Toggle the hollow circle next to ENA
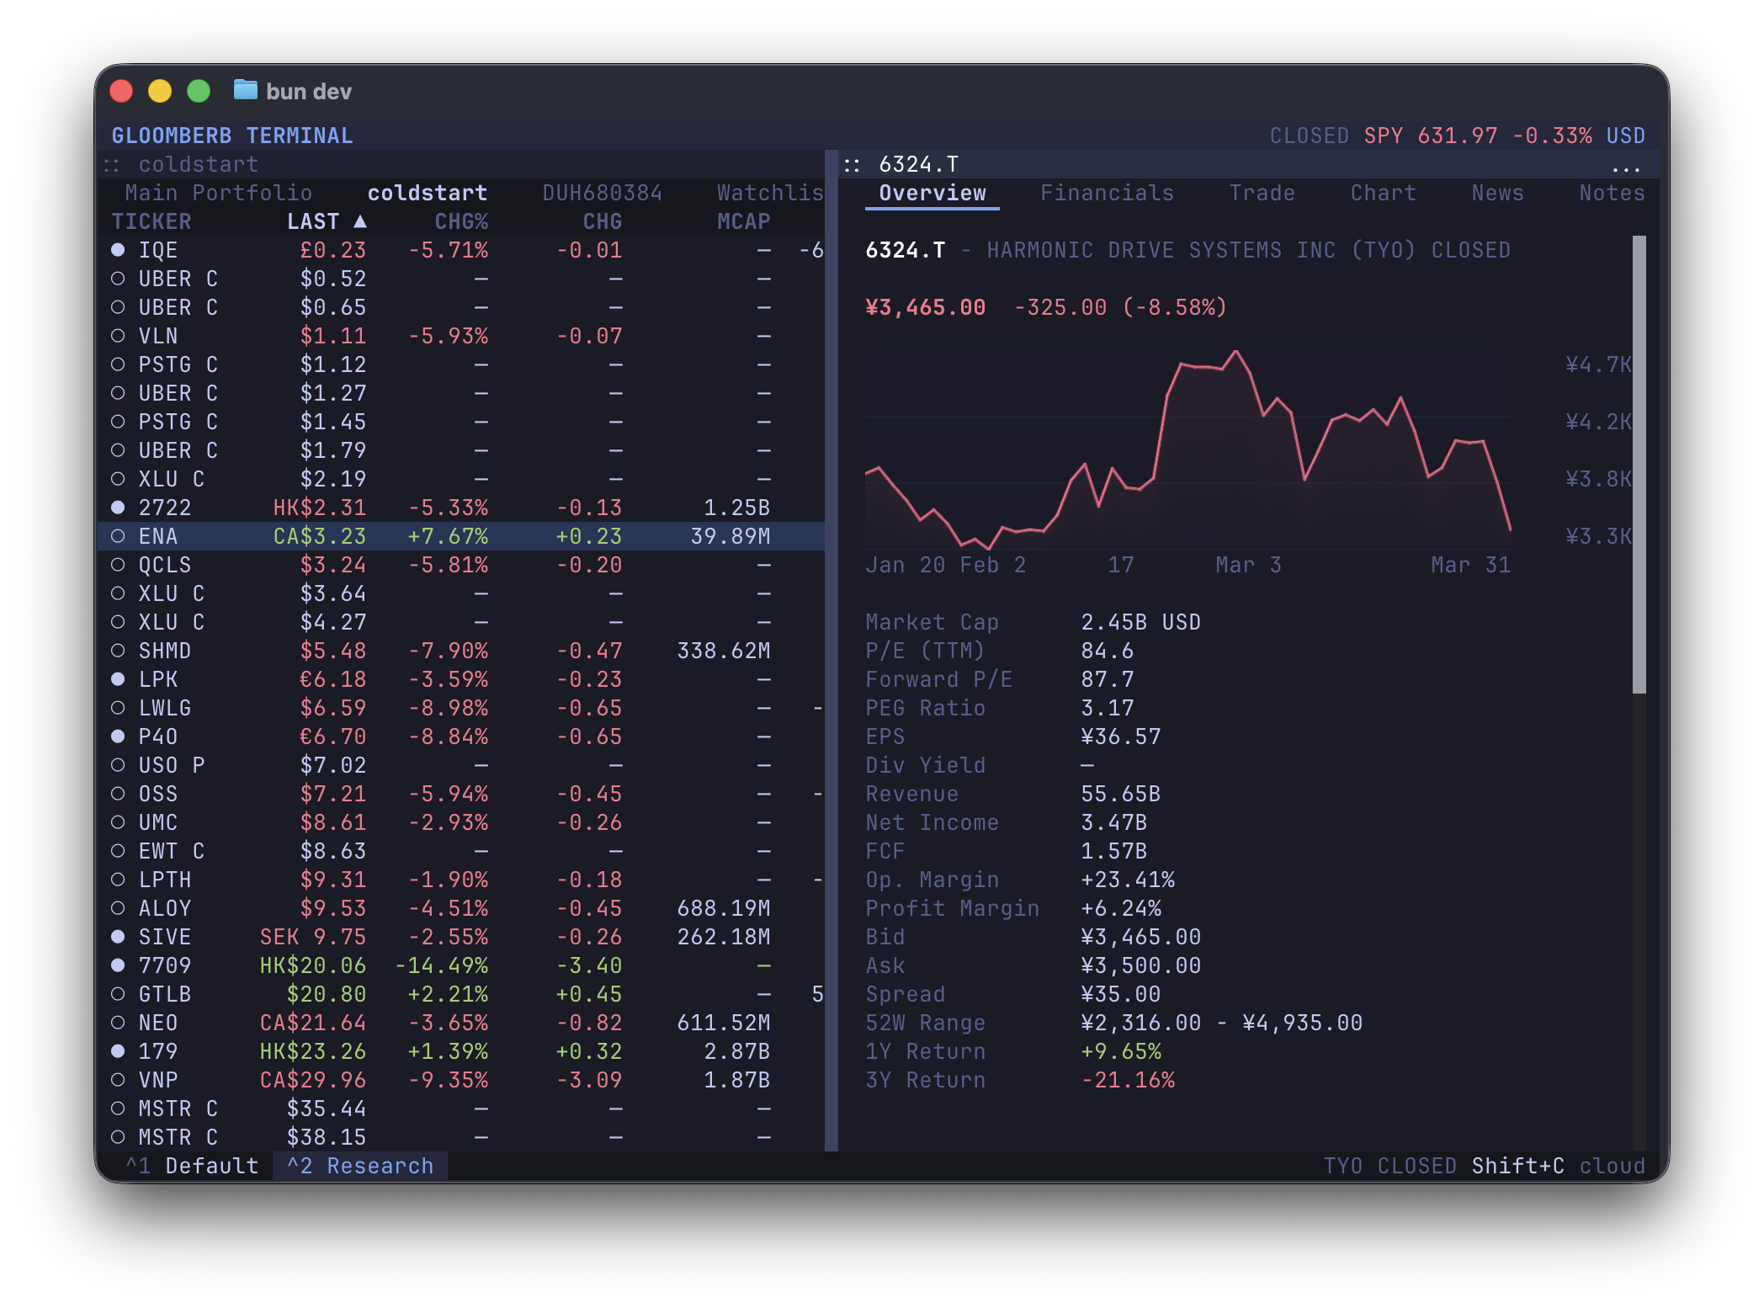Image resolution: width=1764 pixels, height=1308 pixels. [x=118, y=535]
